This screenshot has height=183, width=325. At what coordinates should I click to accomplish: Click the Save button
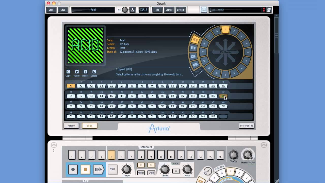[x=63, y=10]
